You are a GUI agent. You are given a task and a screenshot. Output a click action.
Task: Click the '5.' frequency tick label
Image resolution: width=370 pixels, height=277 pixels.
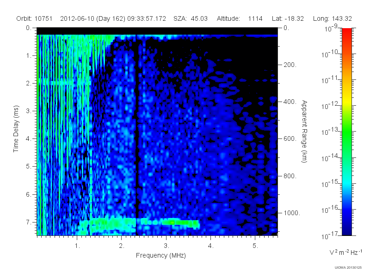(x=255, y=246)
